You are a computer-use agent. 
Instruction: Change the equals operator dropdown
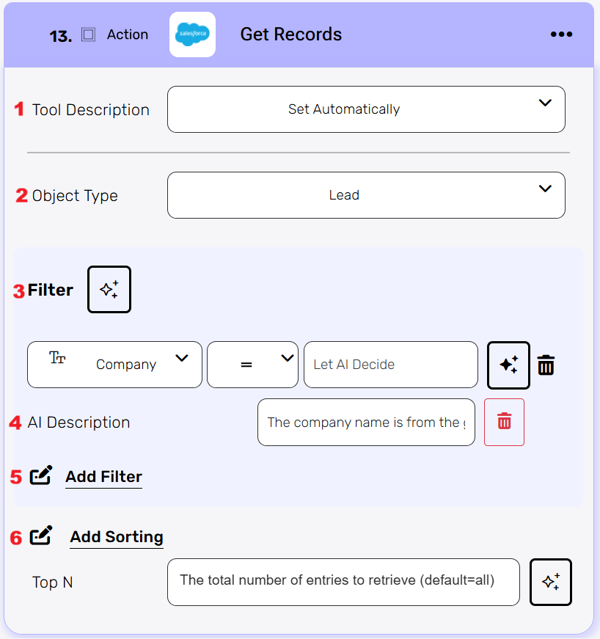[252, 365]
